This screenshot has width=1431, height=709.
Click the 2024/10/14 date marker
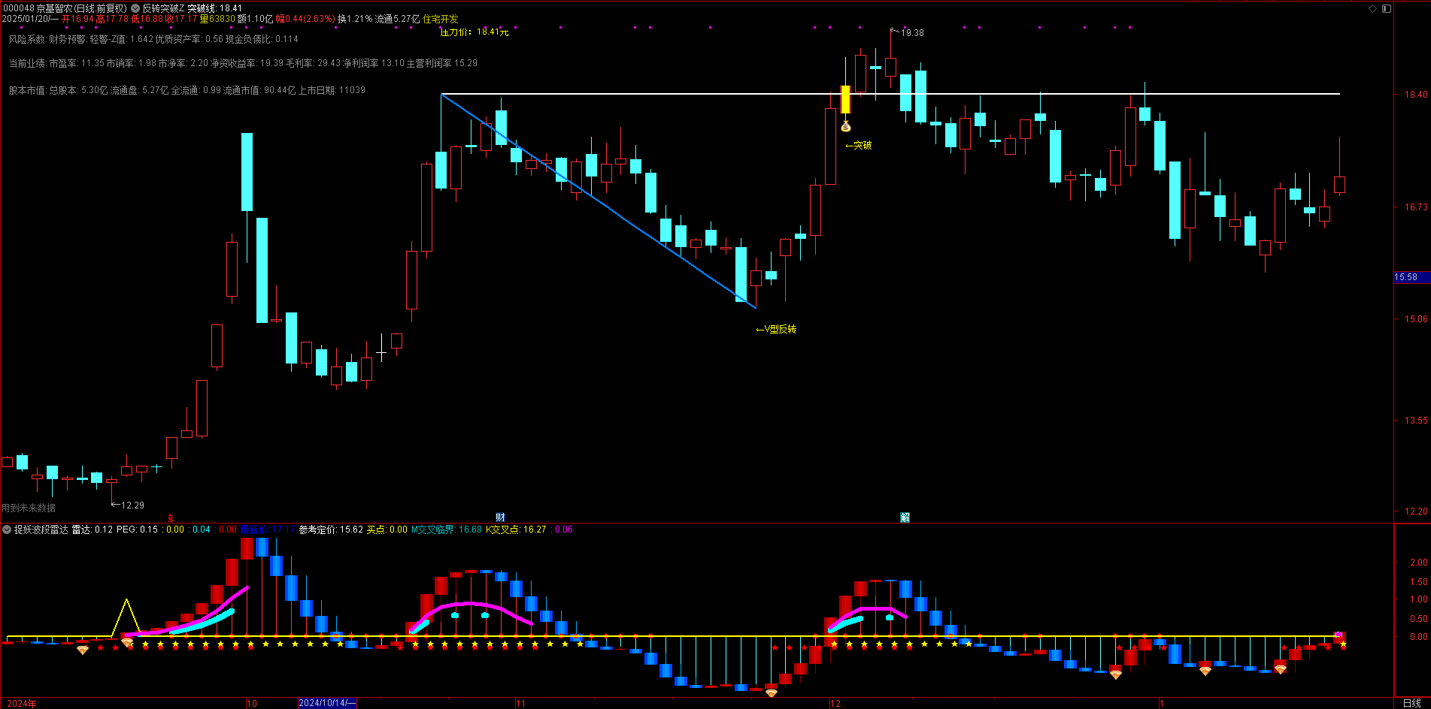point(327,703)
